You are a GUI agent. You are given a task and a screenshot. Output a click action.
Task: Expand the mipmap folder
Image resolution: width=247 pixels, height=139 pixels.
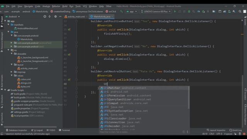(12, 72)
